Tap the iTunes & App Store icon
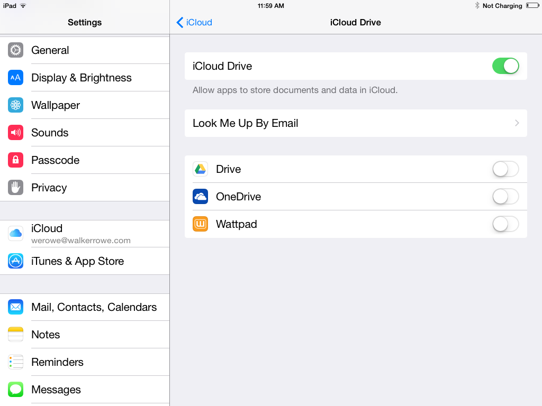The width and height of the screenshot is (542, 406). point(15,261)
